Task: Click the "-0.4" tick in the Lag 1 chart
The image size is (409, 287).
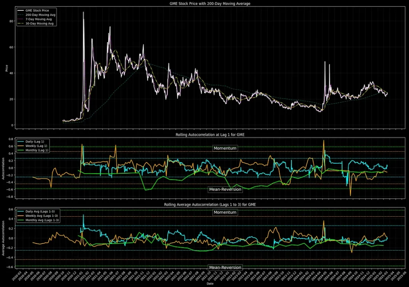Action: [x=10, y=182]
